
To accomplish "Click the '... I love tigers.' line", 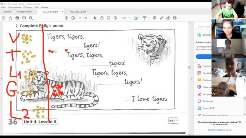I will (x=147, y=99).
